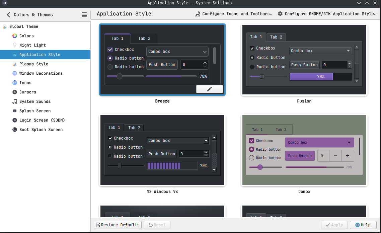This screenshot has width=381, height=233.
Task: Click the Configure Icons and Toolbars icon
Action: 198,14
